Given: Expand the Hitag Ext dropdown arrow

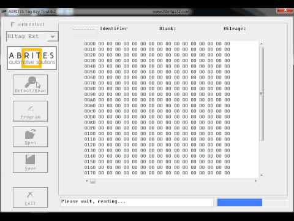Looking at the screenshot, I should (x=53, y=37).
